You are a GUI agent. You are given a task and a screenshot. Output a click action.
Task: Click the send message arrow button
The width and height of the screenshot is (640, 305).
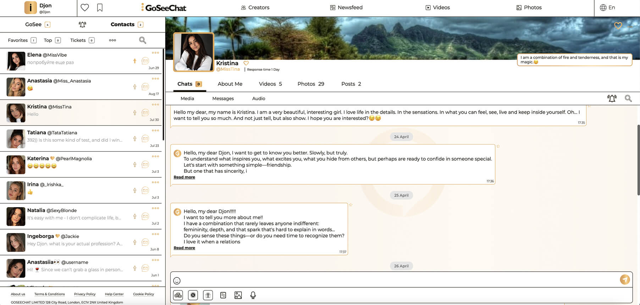pos(625,279)
